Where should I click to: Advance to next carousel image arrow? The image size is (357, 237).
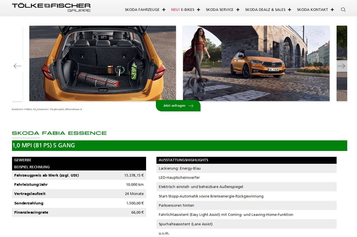click(341, 66)
